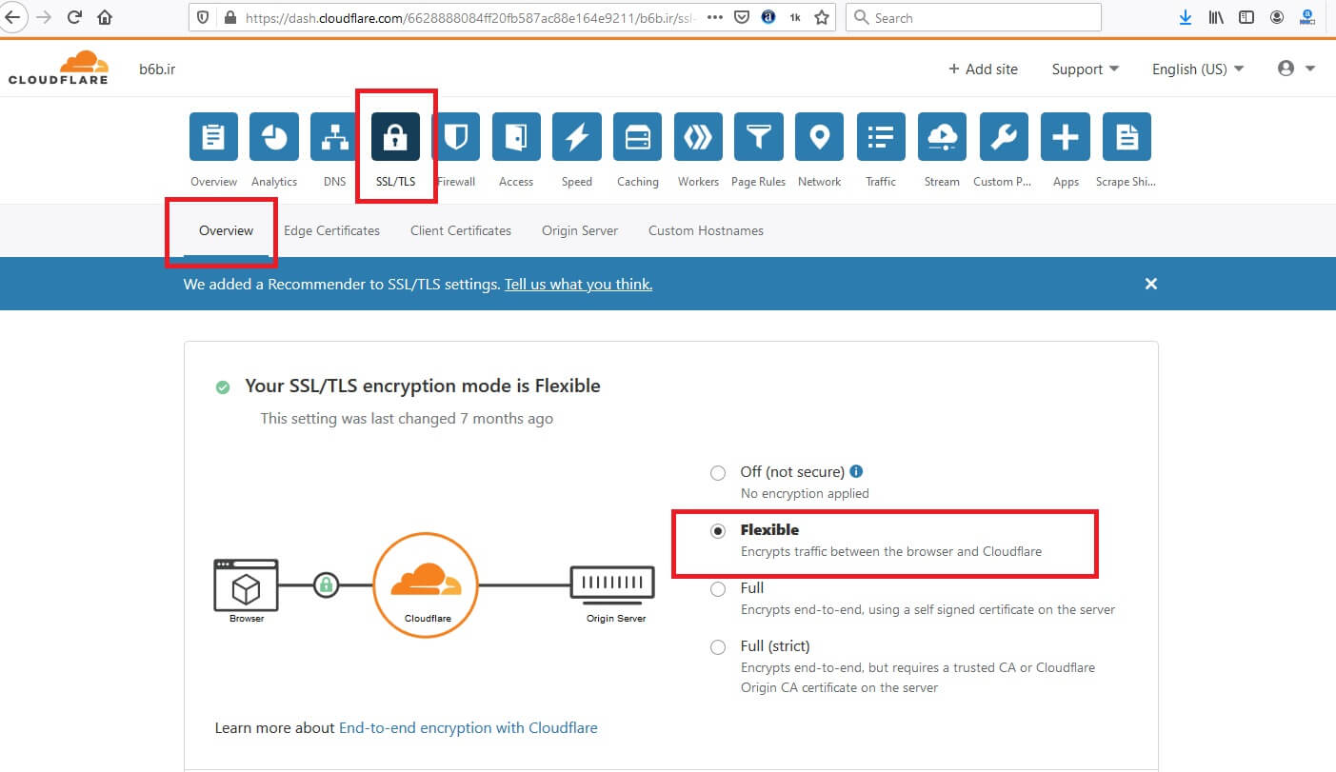
Task: Click the browser Search field
Action: click(x=973, y=17)
